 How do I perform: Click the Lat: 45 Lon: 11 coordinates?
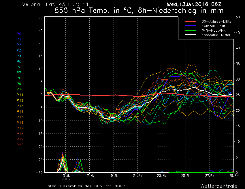coord(67,4)
